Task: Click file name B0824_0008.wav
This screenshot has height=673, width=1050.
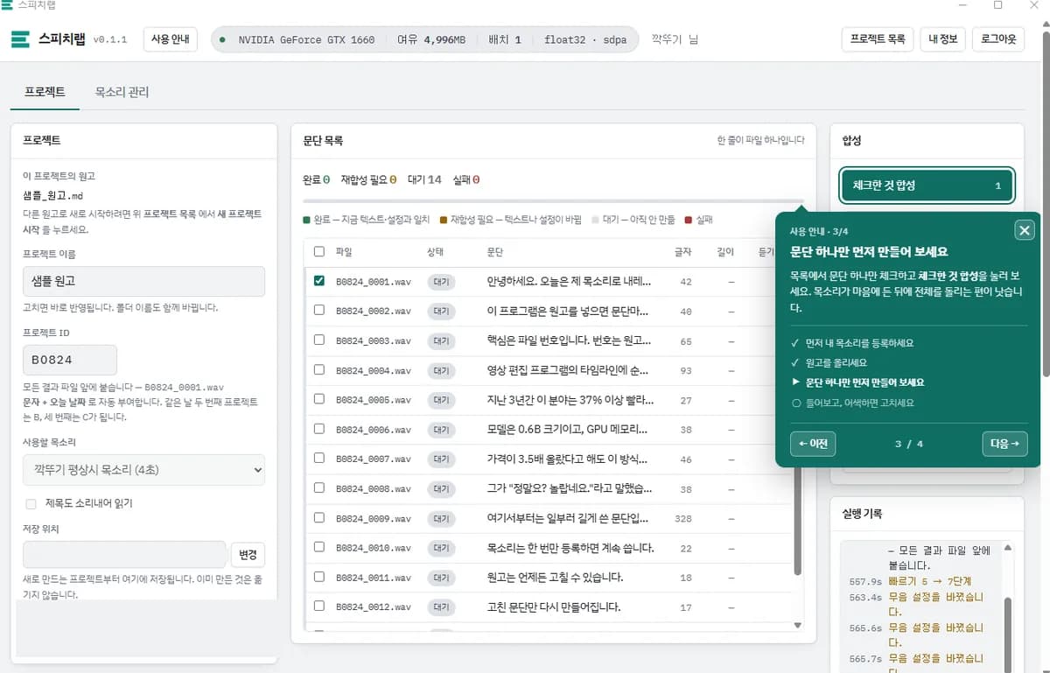Action: [x=374, y=489]
